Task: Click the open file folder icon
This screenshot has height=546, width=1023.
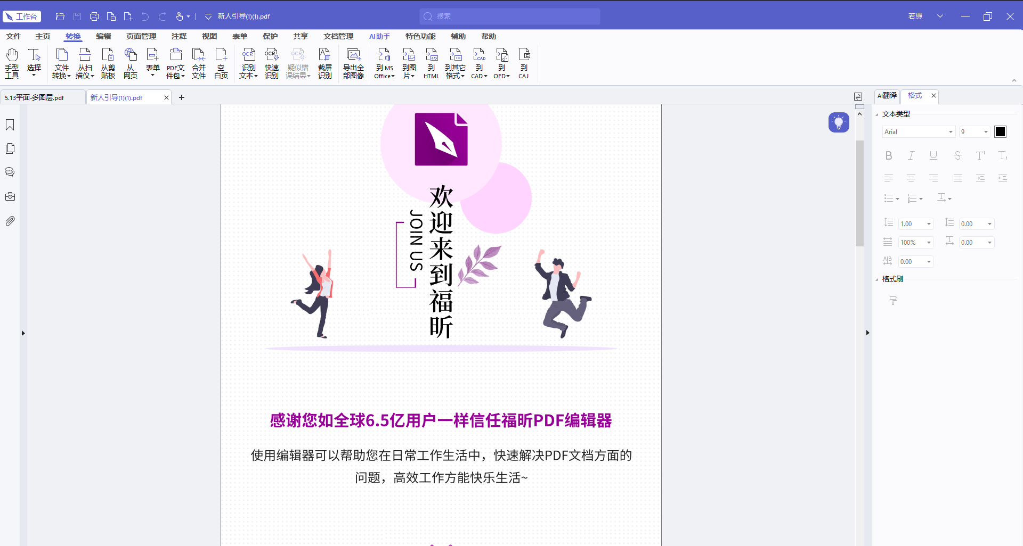Action: pyautogui.click(x=60, y=16)
